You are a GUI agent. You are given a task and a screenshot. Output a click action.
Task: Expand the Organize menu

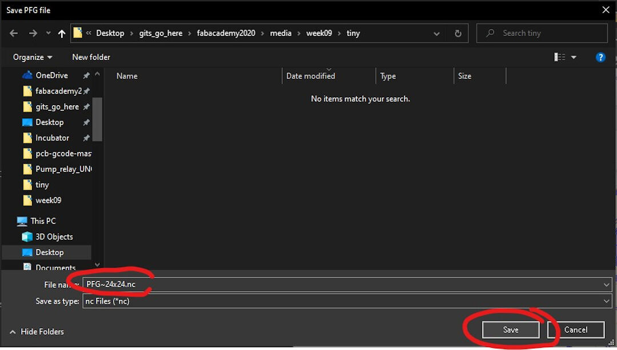32,57
